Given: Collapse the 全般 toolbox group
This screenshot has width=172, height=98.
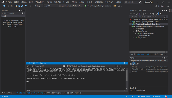Looking at the screenshot, I should point(2,16).
